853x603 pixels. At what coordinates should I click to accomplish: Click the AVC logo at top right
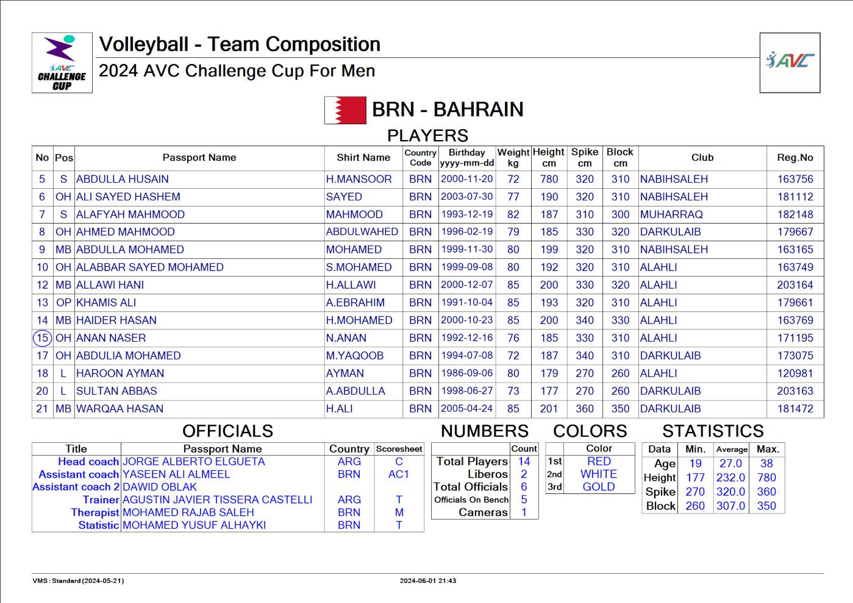coord(790,62)
